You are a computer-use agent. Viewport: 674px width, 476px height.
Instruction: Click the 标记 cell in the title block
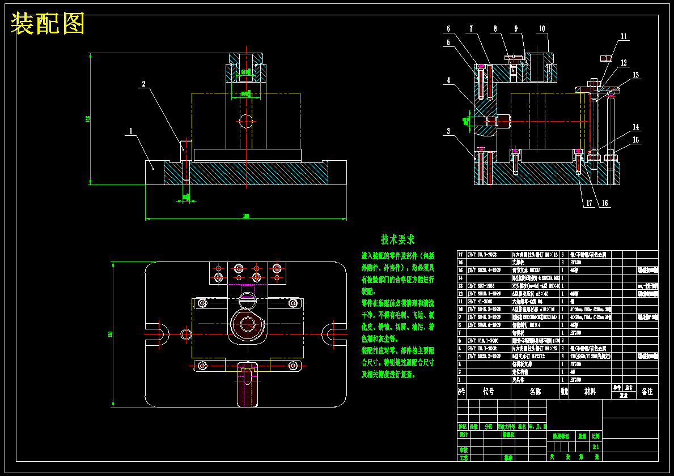coord(463,427)
